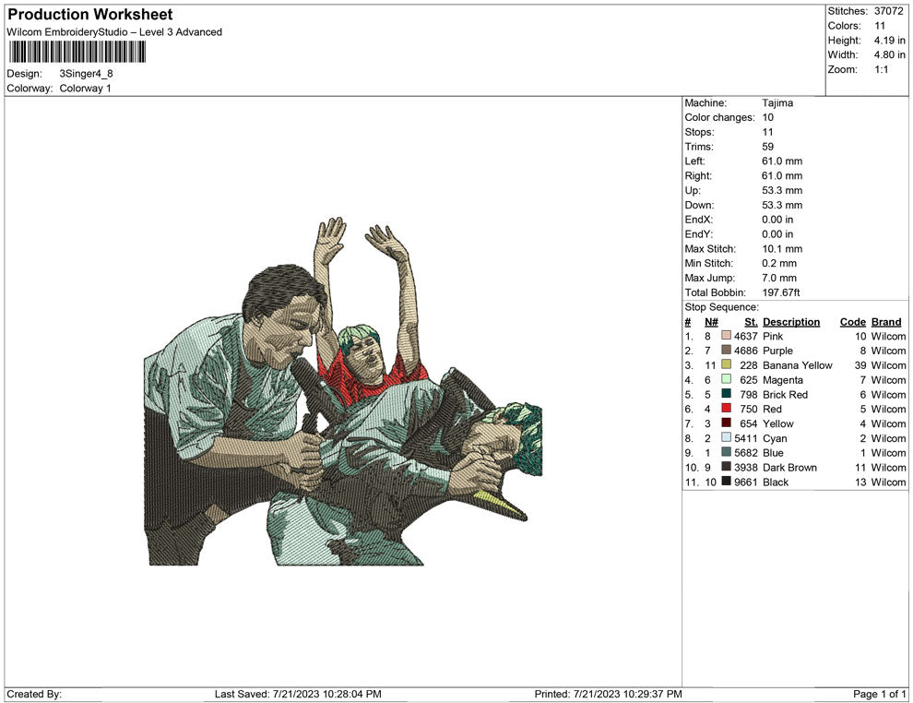This screenshot has height=703, width=913.
Task: Click the Page 1 of 1 label
Action: click(x=879, y=694)
